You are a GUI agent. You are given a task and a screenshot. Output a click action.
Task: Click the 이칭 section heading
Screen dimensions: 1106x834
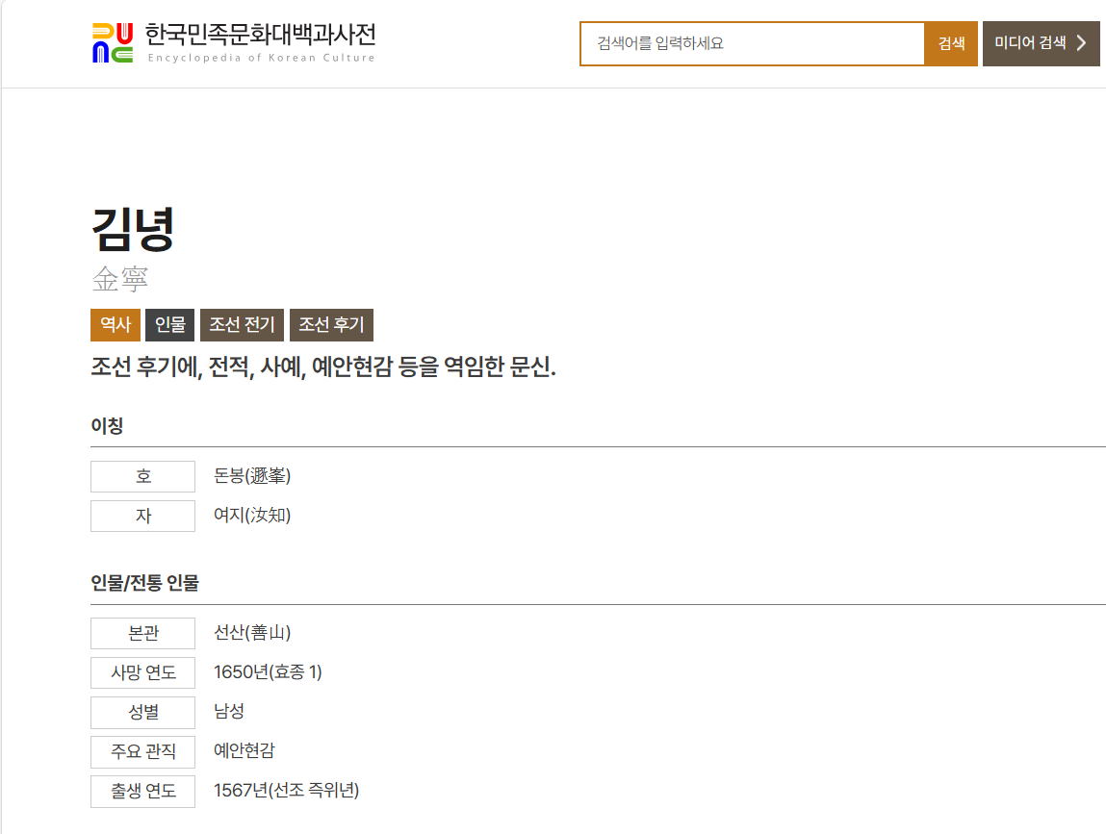(x=107, y=426)
